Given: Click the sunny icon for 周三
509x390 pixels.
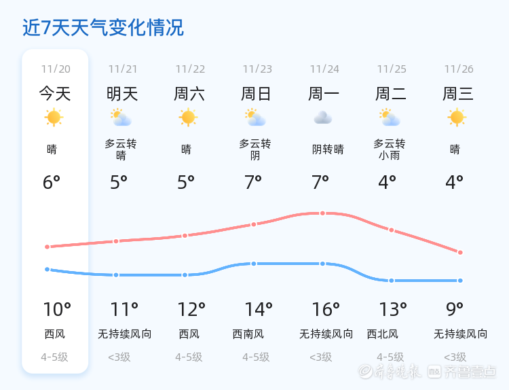Looking at the screenshot, I should (457, 118).
